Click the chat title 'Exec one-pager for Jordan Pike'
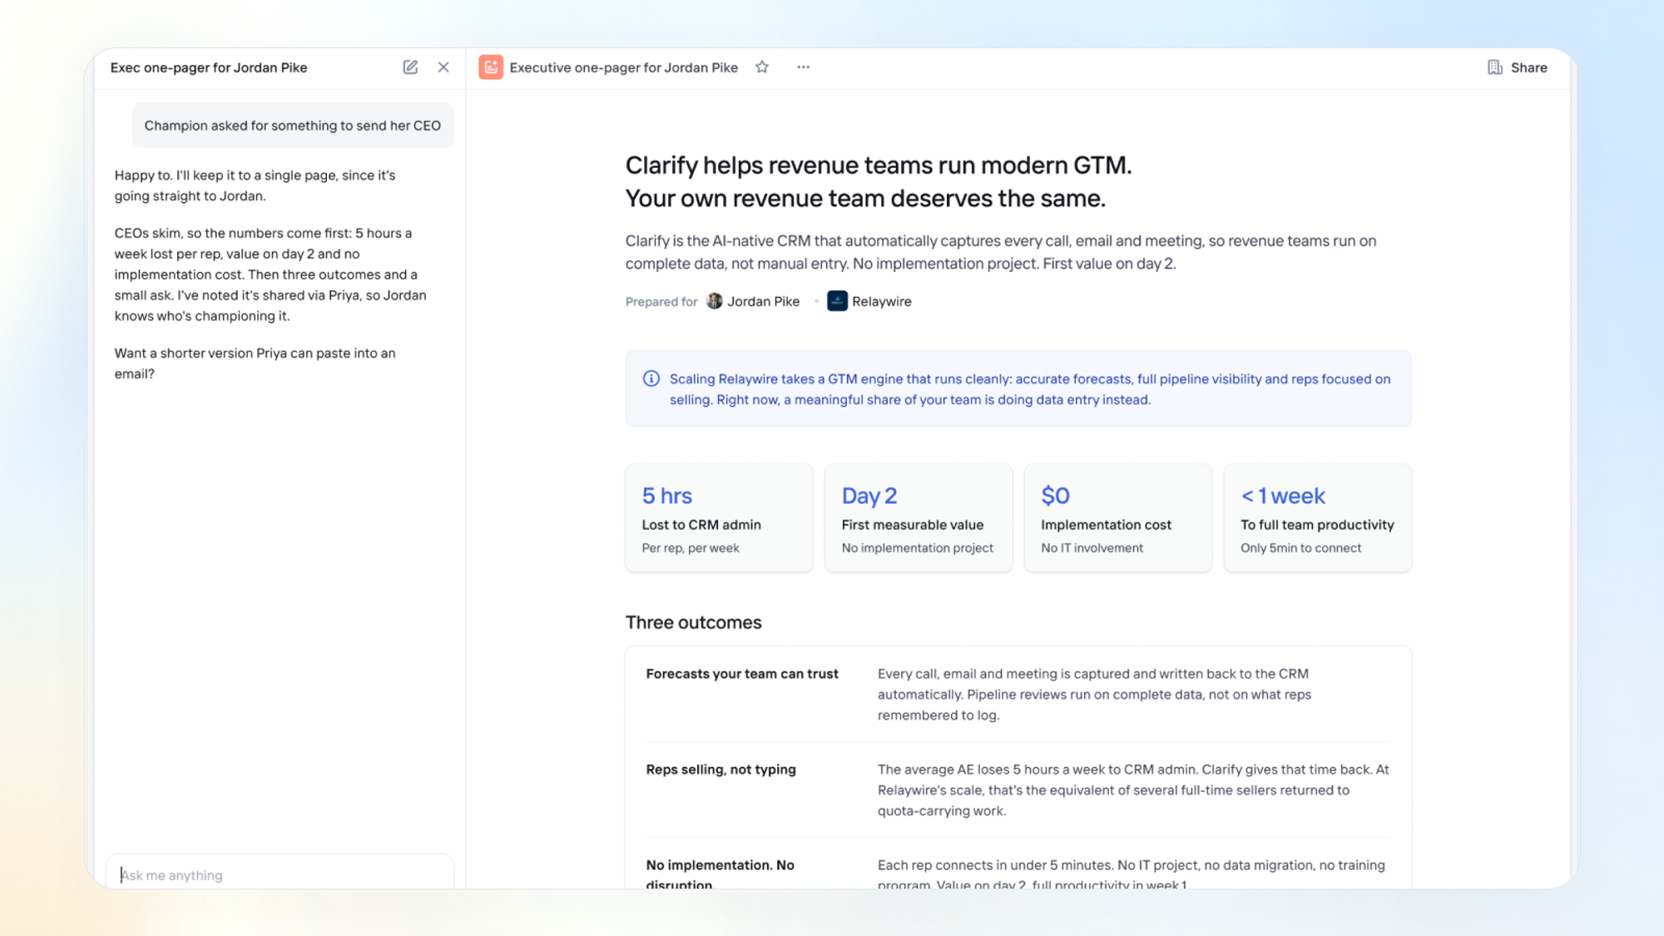 (x=209, y=67)
